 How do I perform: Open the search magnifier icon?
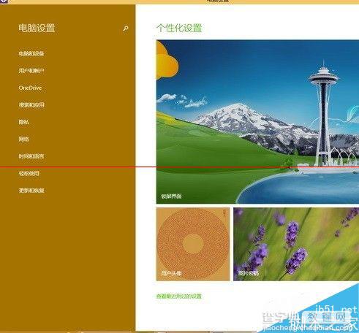[126, 28]
